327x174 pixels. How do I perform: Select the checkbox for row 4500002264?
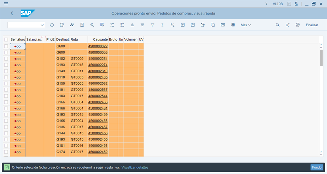click(x=6, y=59)
